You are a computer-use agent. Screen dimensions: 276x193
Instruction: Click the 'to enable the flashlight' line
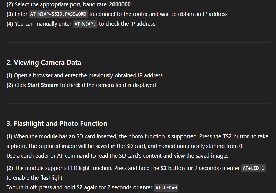click(x=35, y=178)
